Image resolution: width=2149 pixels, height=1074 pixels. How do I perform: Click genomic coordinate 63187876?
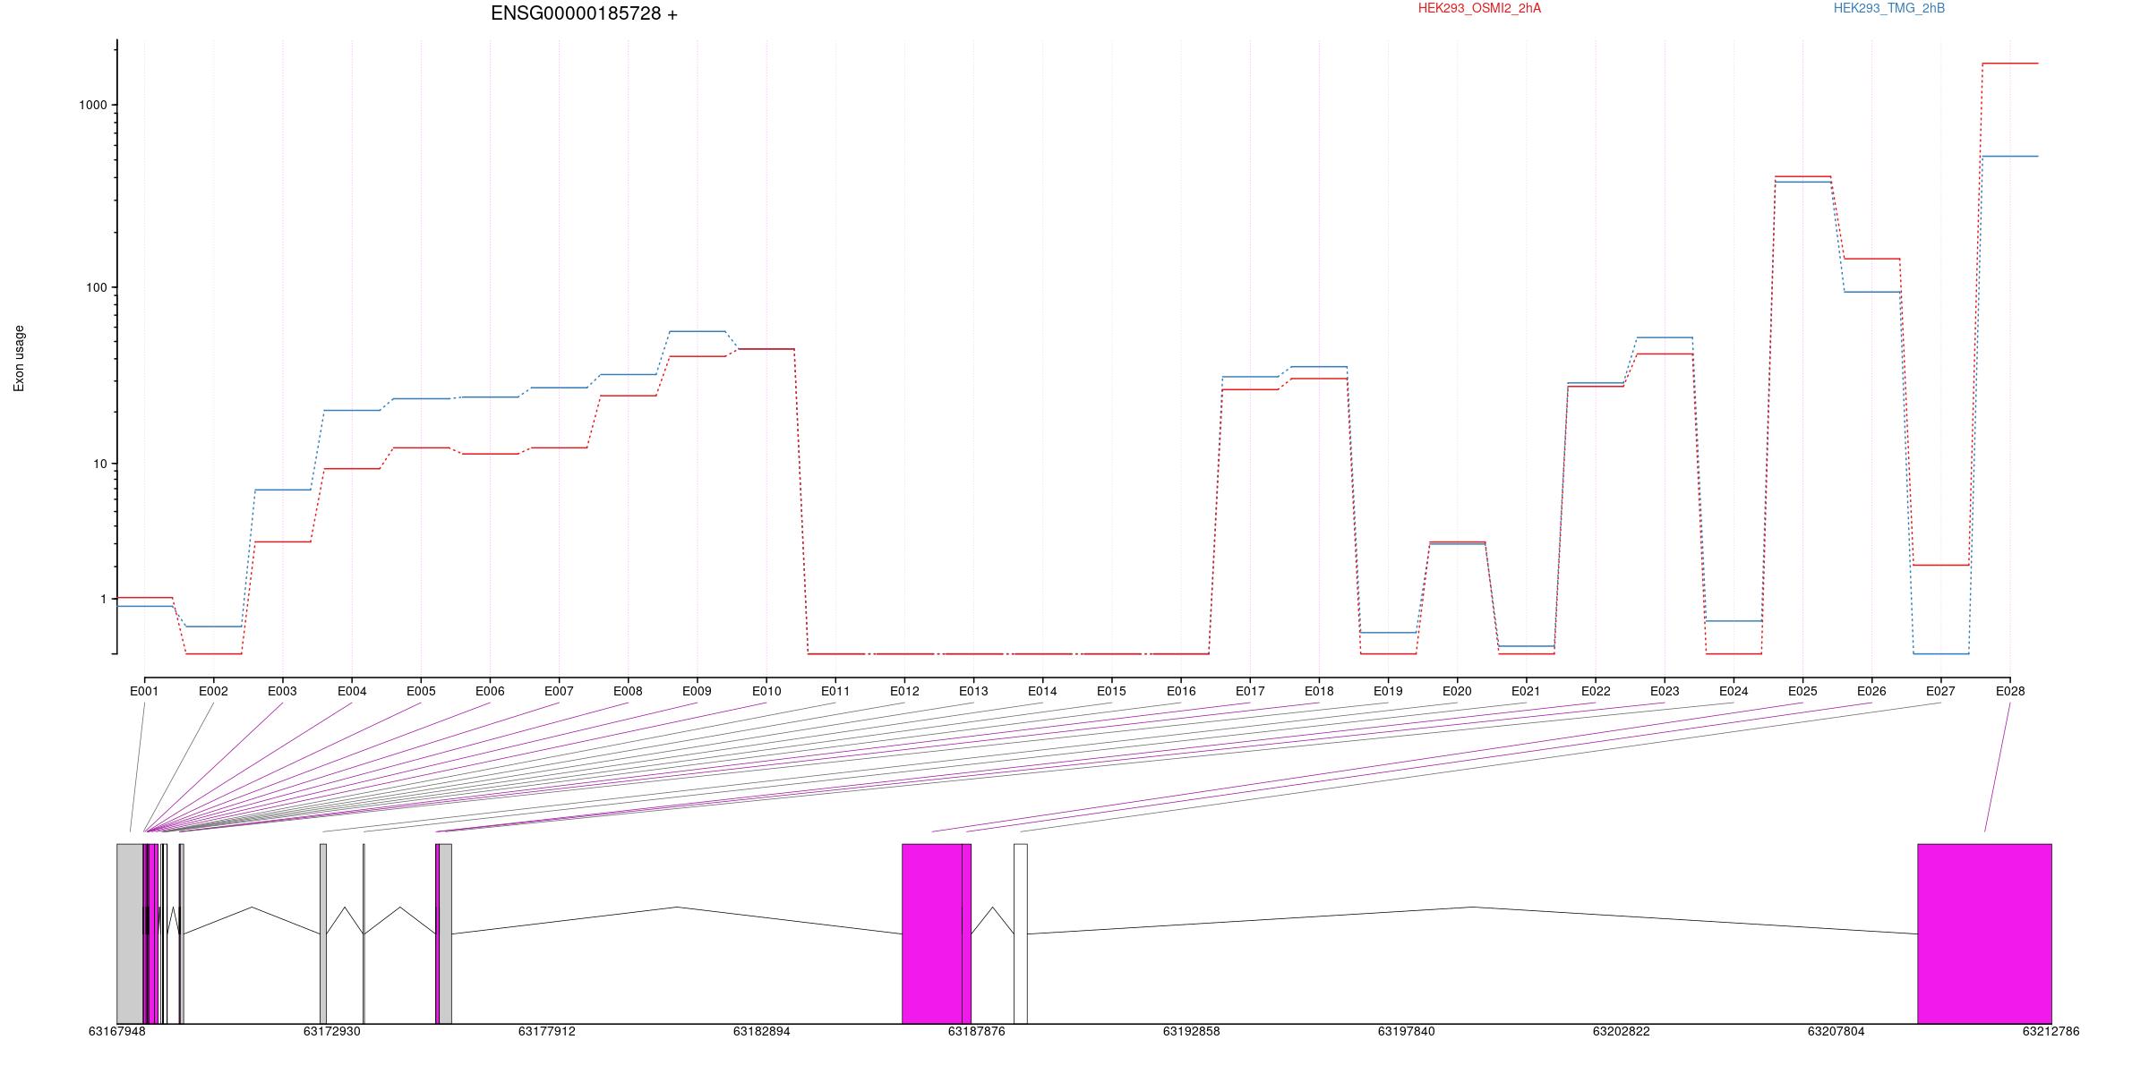977,1032
